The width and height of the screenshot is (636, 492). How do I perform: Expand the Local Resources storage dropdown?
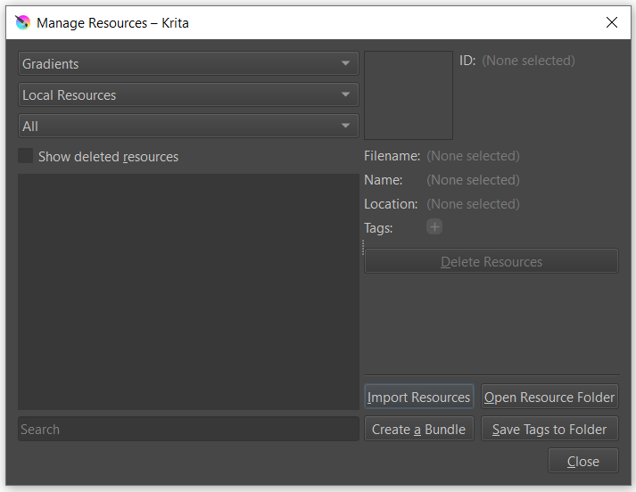coord(188,95)
